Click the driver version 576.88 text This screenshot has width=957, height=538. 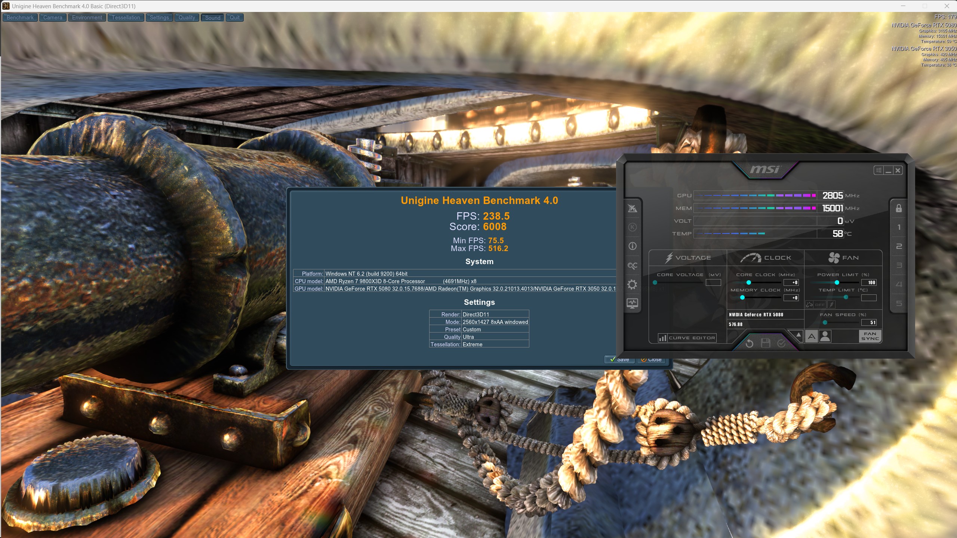point(736,324)
